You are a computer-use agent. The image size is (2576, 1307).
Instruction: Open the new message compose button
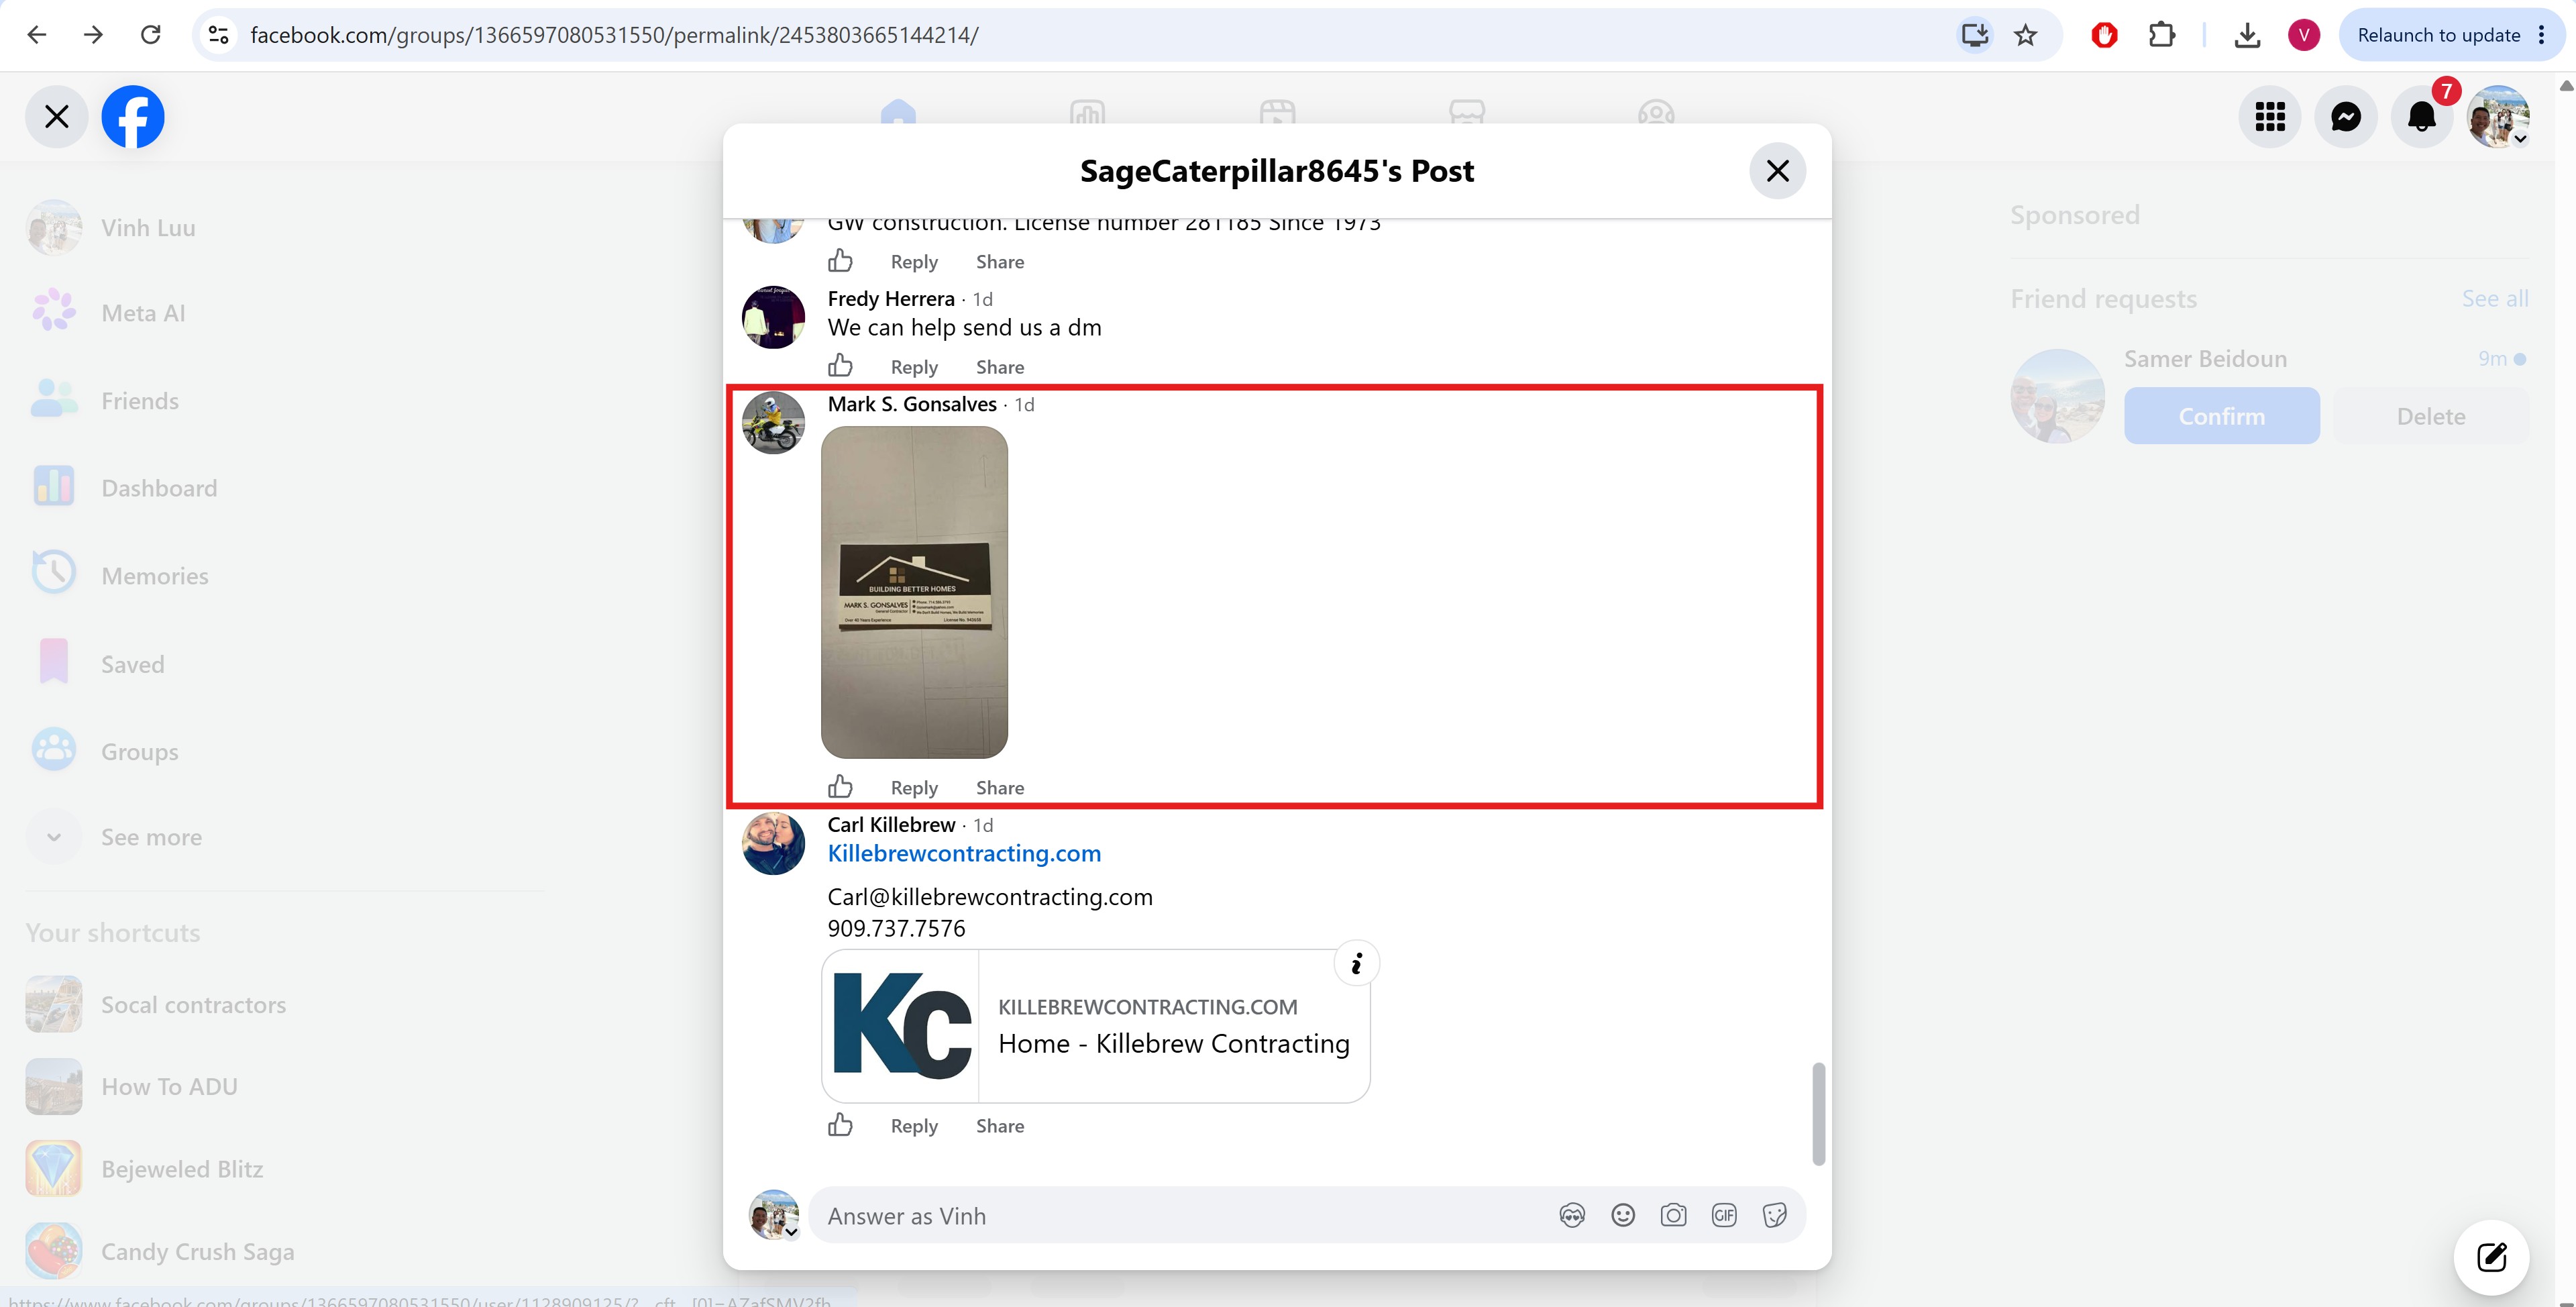(2491, 1257)
